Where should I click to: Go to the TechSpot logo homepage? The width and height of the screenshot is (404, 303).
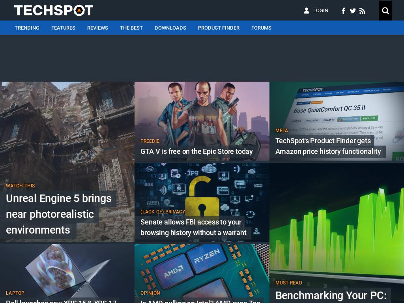tap(54, 10)
